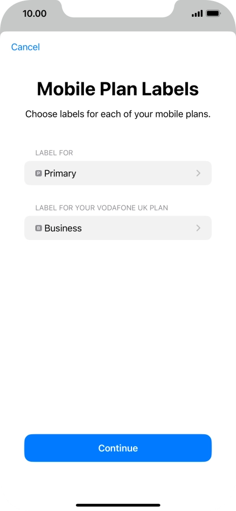
Task: Click the B badge icon beside Business
Action: click(x=39, y=228)
